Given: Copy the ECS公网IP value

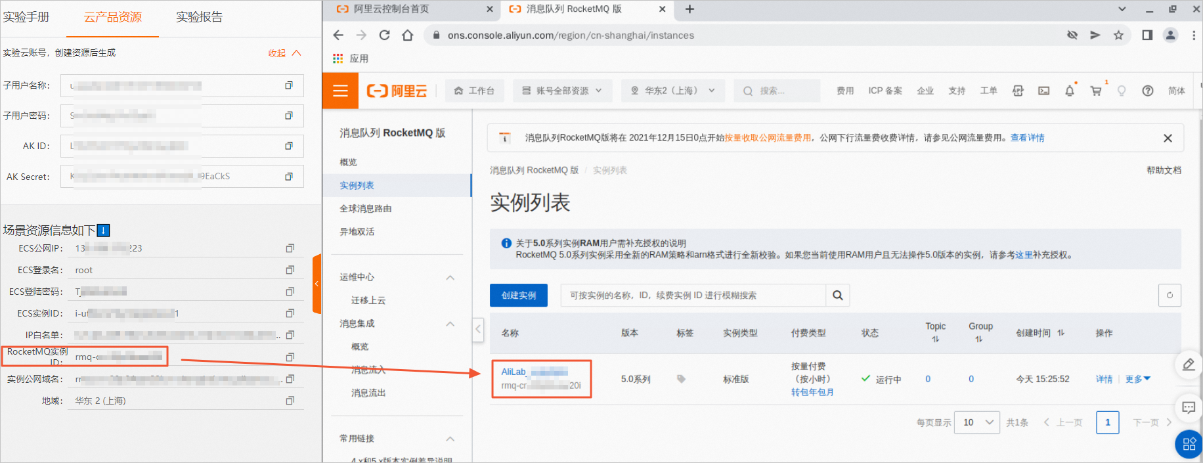Looking at the screenshot, I should click(x=290, y=248).
